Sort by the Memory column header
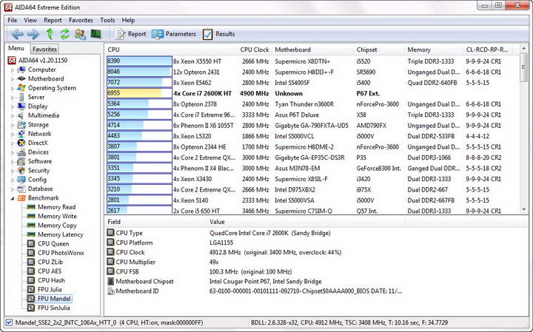The height and width of the screenshot is (332, 533). coord(433,50)
